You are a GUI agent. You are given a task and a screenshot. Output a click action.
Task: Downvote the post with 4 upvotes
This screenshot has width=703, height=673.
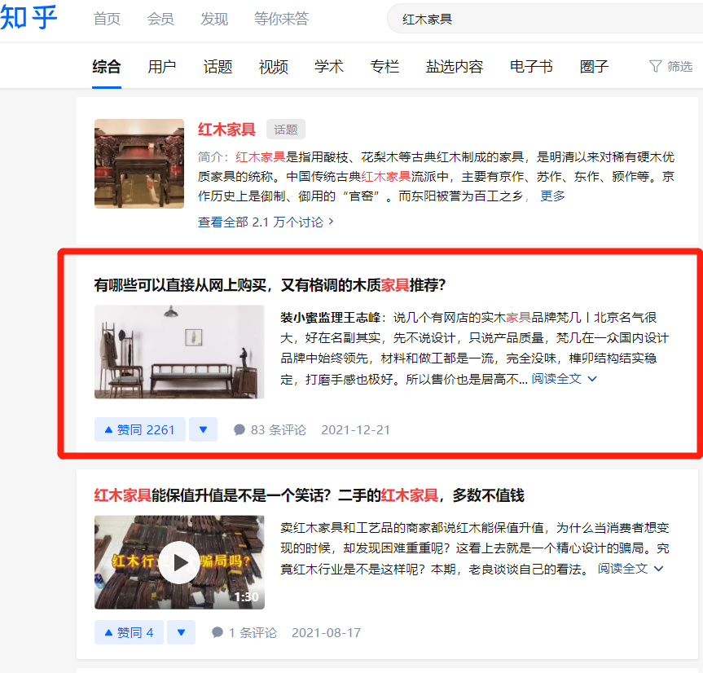(x=181, y=632)
